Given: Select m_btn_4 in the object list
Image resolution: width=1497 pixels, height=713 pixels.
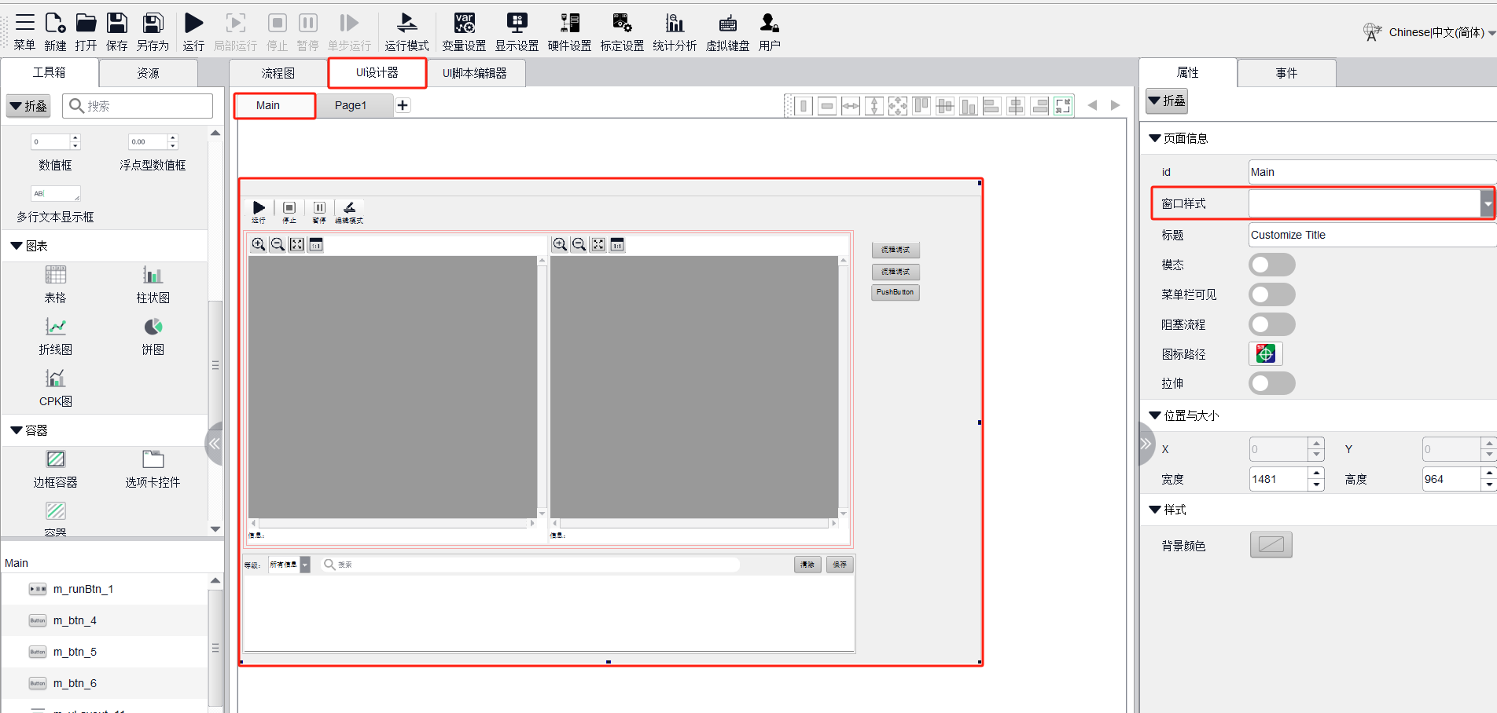Looking at the screenshot, I should [x=105, y=620].
